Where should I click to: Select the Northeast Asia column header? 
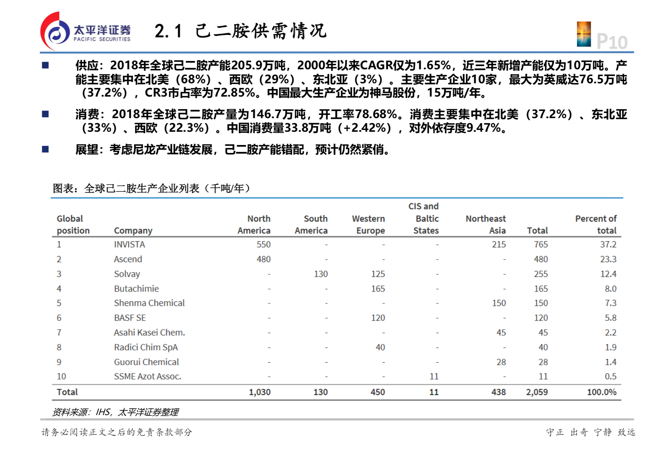tap(486, 224)
